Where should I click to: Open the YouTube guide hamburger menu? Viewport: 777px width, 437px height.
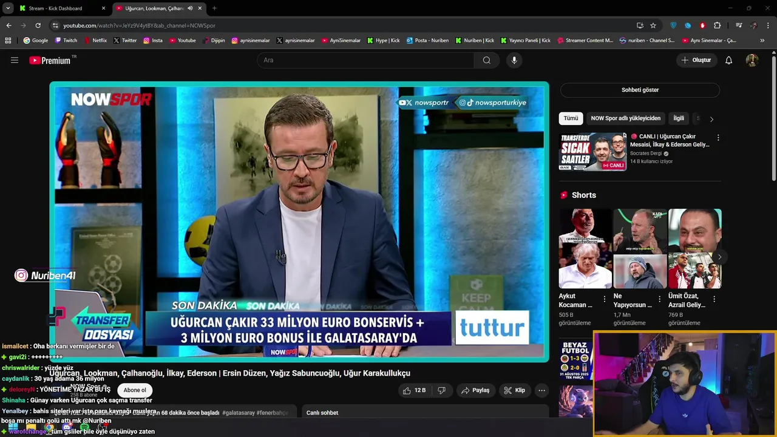pyautogui.click(x=15, y=60)
